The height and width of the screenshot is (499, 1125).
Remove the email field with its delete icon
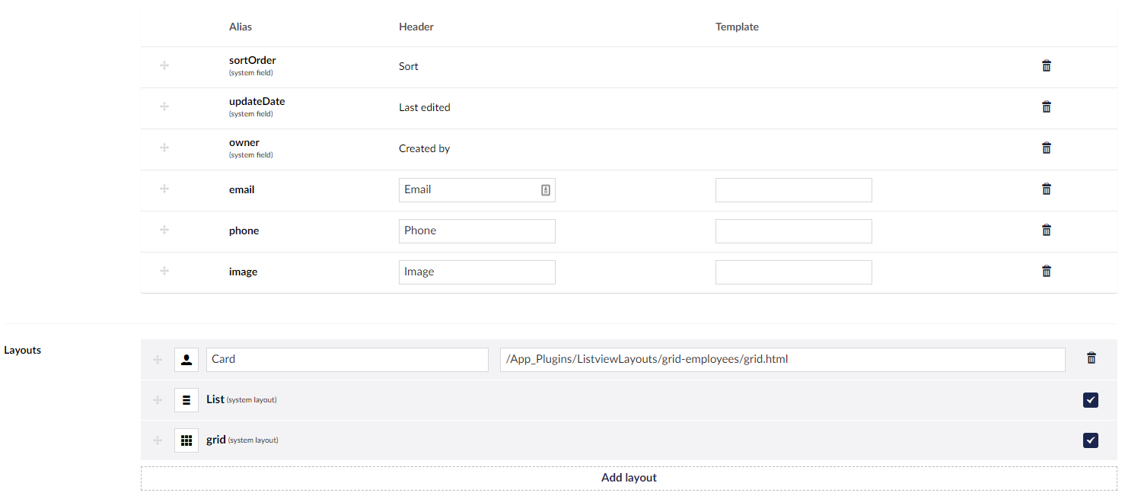click(1046, 189)
